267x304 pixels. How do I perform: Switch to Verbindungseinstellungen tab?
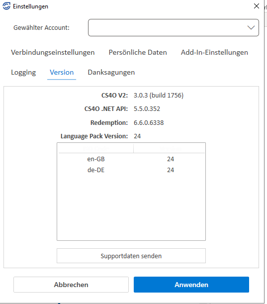pos(53,52)
